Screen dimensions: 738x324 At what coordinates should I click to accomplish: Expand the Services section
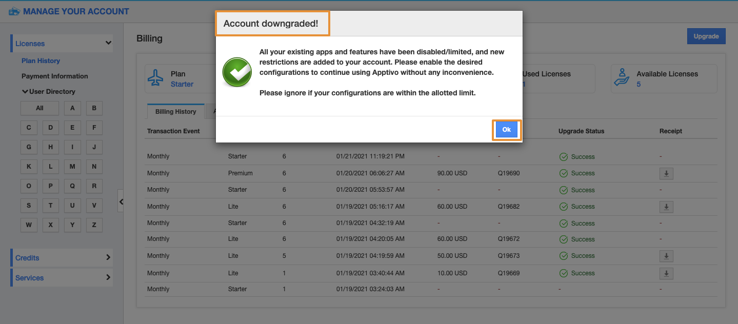point(108,277)
